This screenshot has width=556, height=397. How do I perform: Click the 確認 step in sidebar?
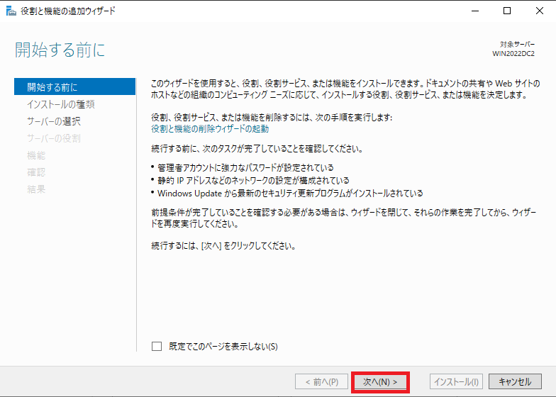tap(36, 172)
